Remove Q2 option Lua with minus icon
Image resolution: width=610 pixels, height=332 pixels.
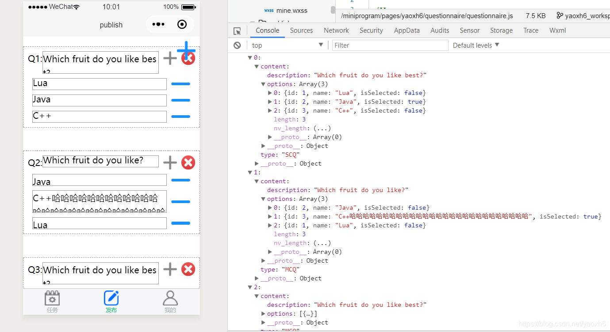[x=180, y=223]
